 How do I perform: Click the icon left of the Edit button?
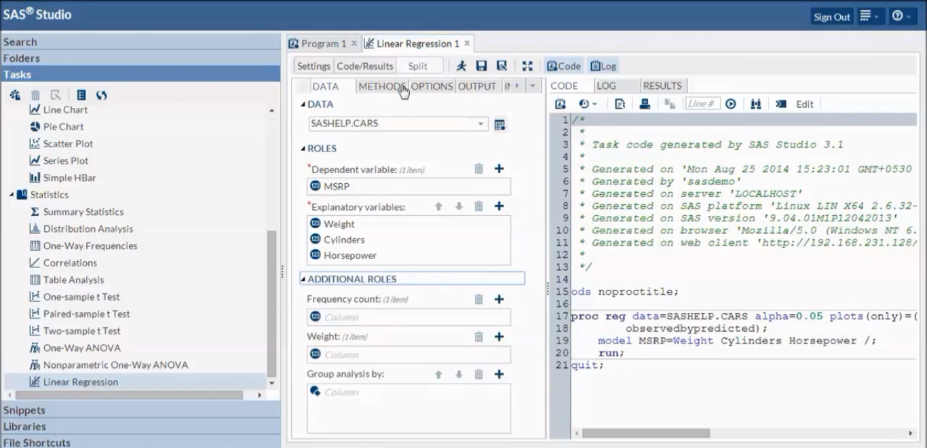point(781,104)
